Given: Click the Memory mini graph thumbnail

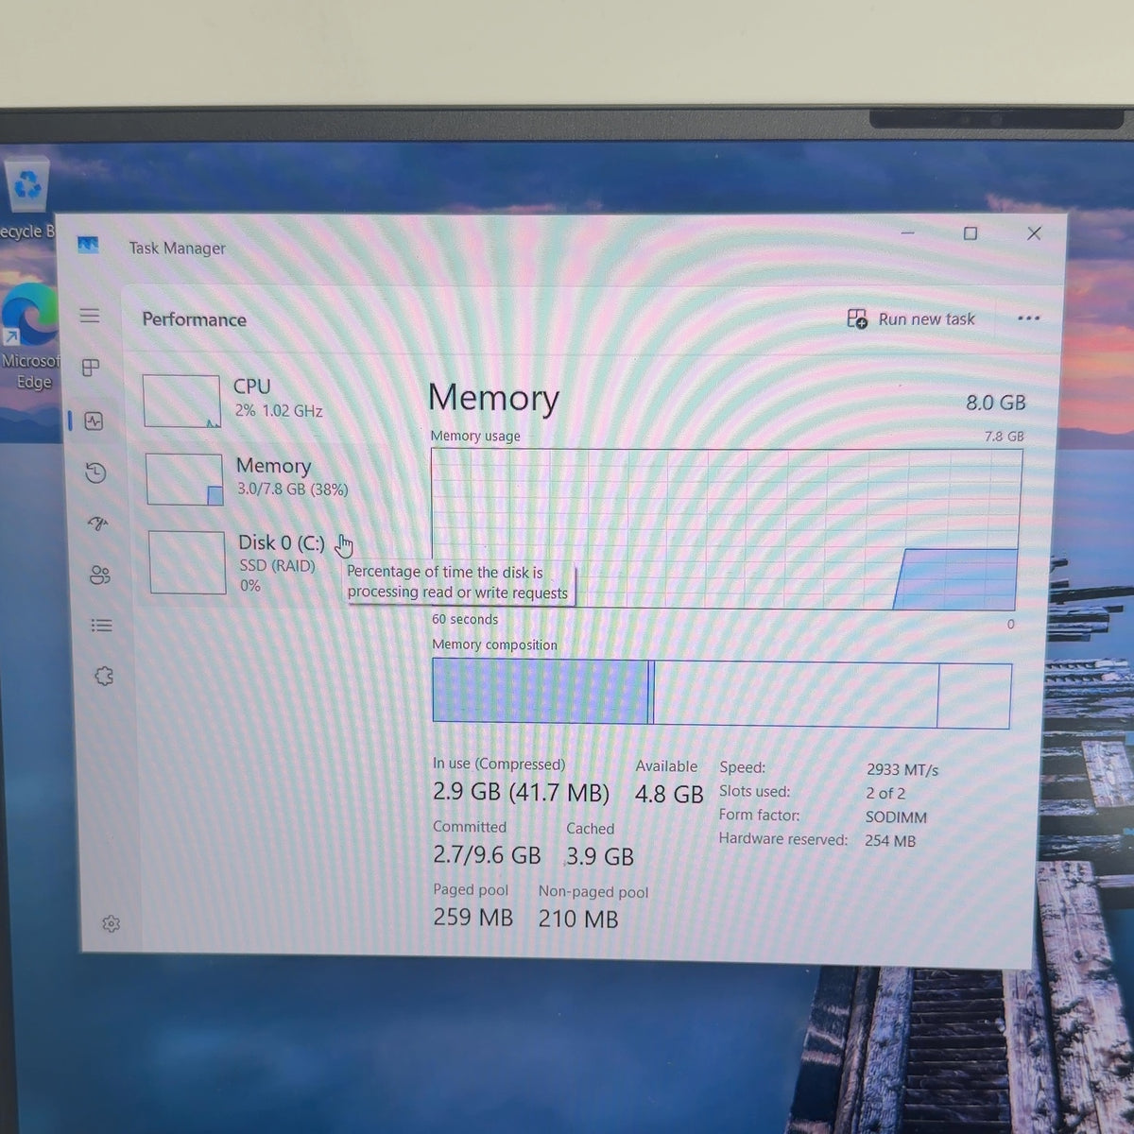Looking at the screenshot, I should (184, 479).
